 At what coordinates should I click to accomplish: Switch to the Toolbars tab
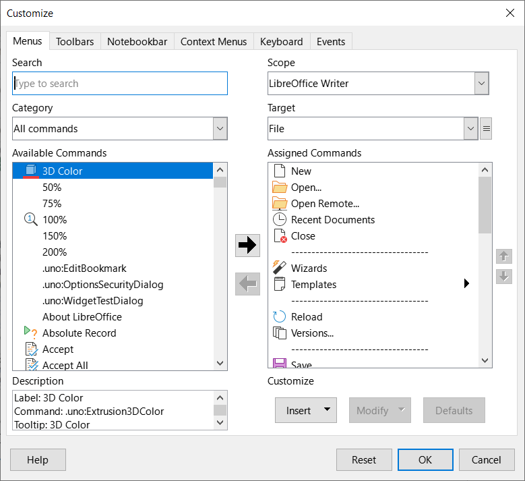tap(75, 42)
